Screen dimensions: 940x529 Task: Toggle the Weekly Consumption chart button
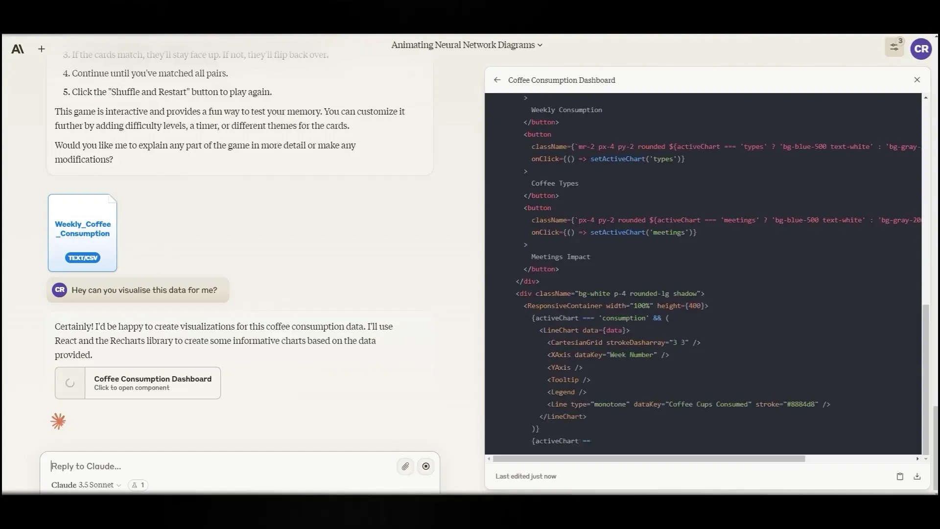tap(566, 109)
